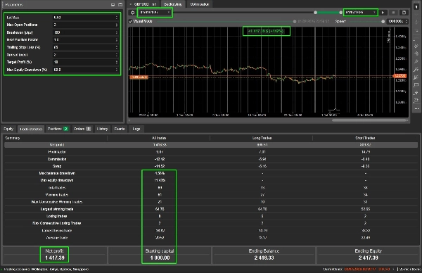Expand the GBPUSD instance dropdown arrow
Image resolution: width=422 pixels, height=273 pixels.
(131, 4)
